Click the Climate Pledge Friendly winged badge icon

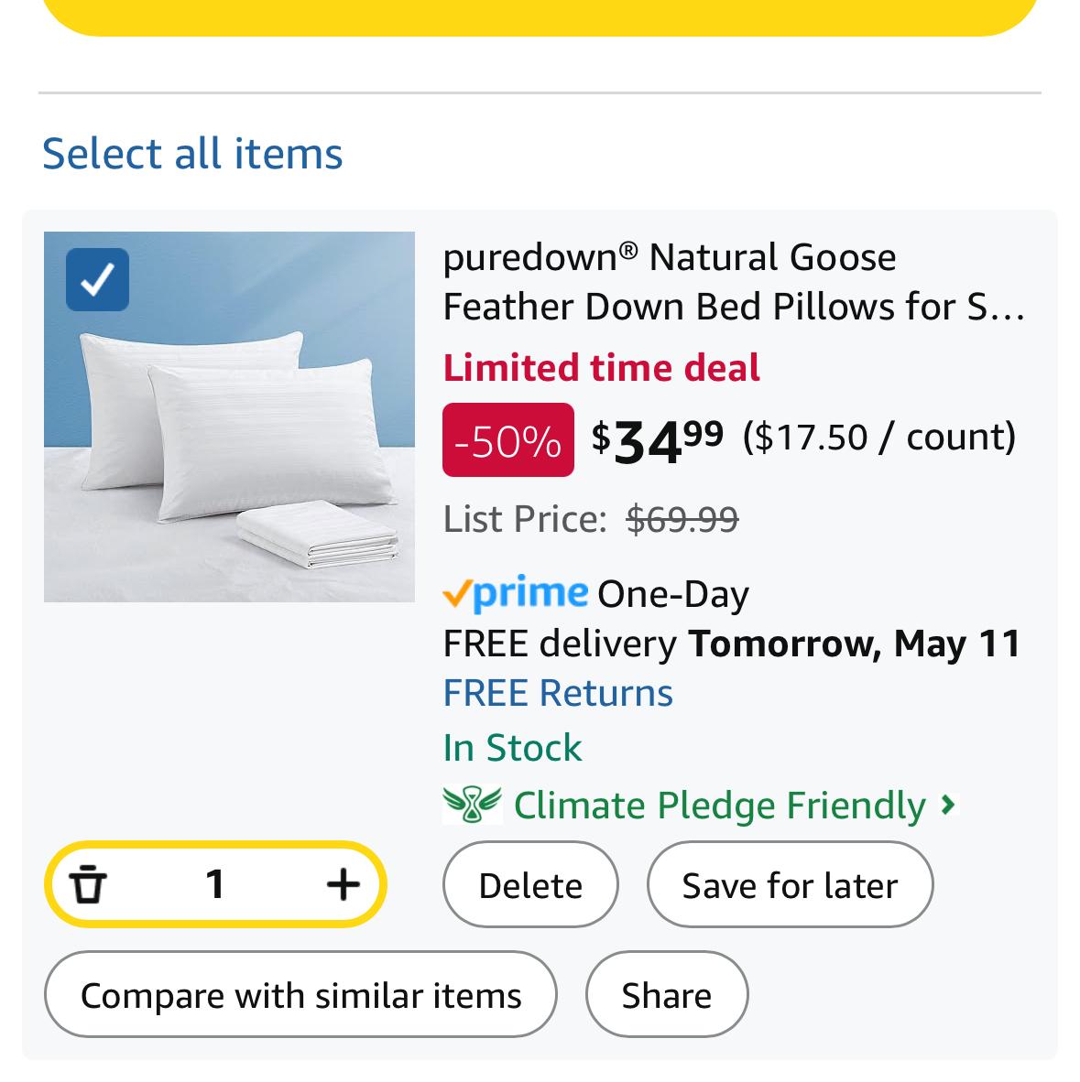(x=472, y=805)
